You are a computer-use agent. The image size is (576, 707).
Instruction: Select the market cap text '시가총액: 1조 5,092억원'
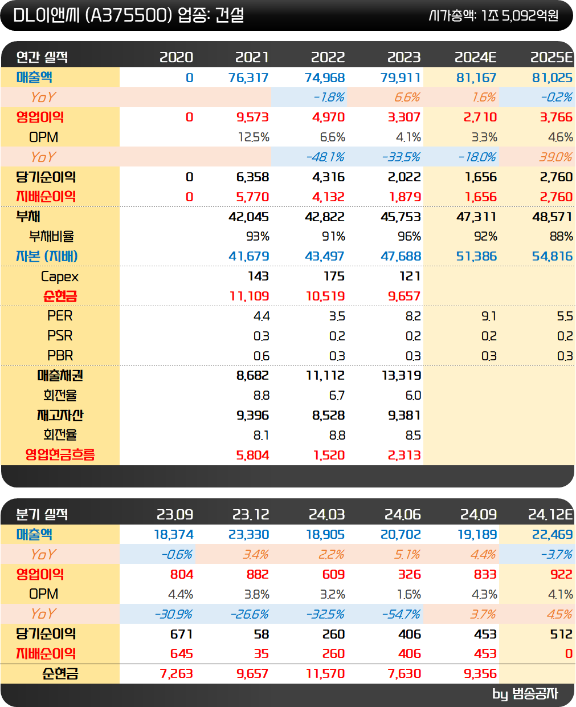(493, 15)
